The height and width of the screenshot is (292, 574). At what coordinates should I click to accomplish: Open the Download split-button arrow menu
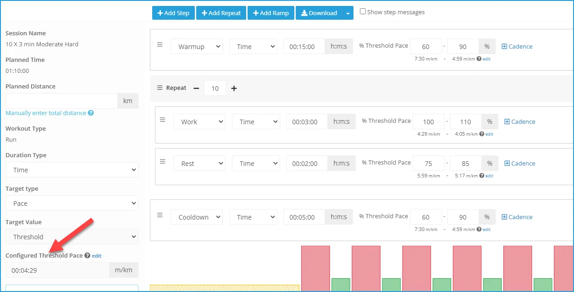coord(348,13)
